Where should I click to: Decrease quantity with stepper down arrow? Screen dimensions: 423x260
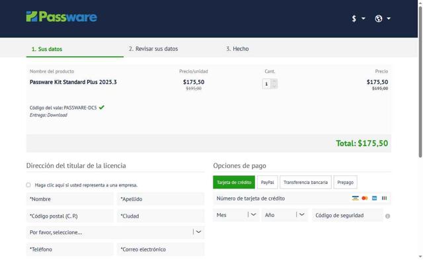[x=274, y=87]
